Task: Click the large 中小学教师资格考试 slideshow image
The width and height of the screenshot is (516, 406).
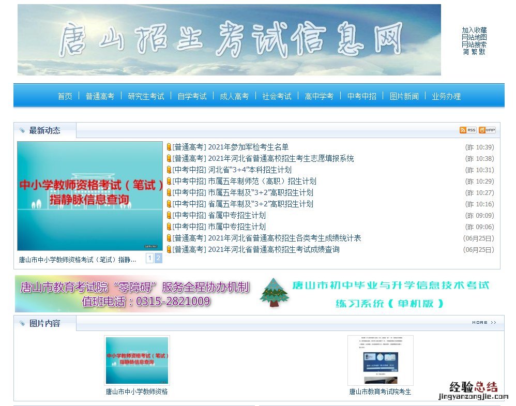Action: (90, 196)
